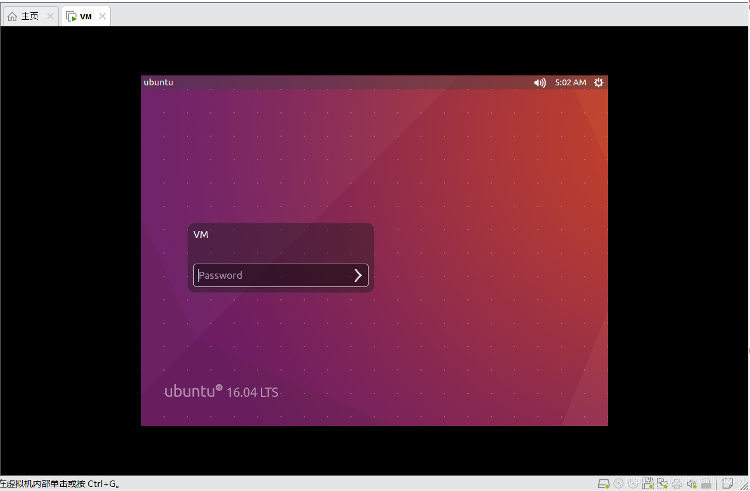Click CD/DVD drive icon beside the floppy icon
Screen dimensions: 750x491
click(x=633, y=483)
